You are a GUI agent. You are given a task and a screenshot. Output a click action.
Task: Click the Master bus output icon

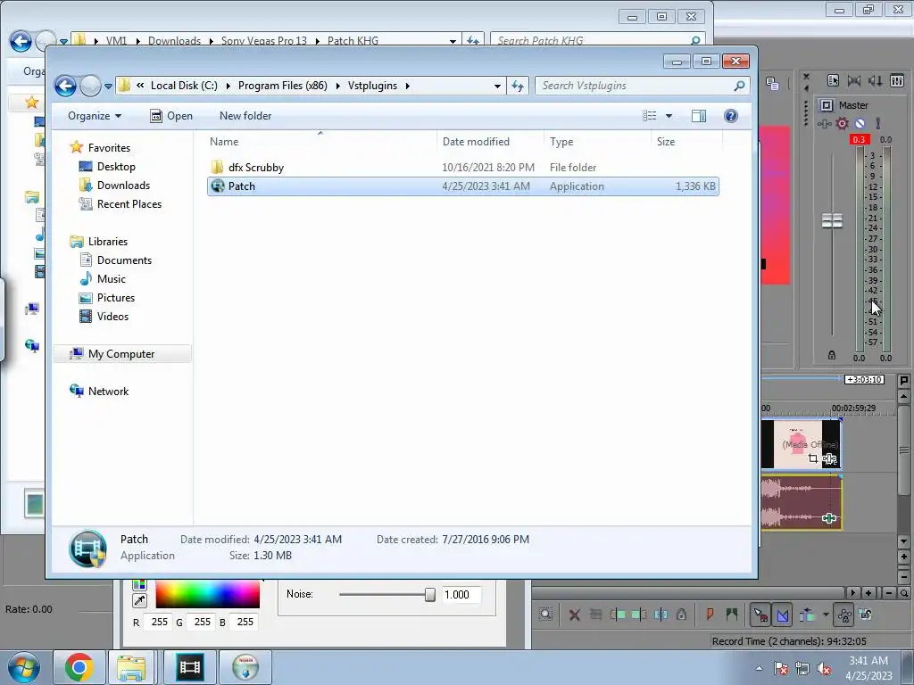(827, 105)
